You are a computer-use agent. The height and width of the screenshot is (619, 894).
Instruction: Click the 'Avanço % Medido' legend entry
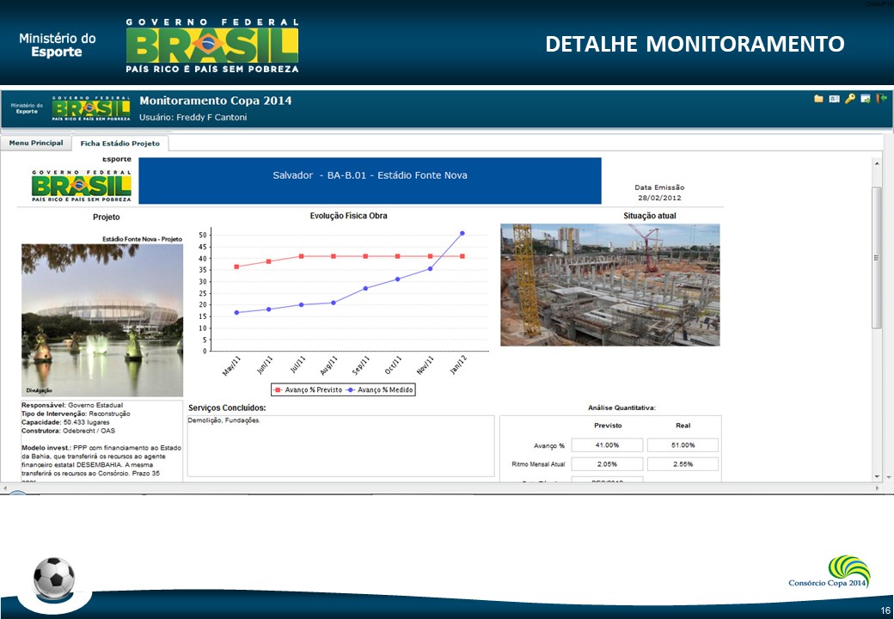380,389
